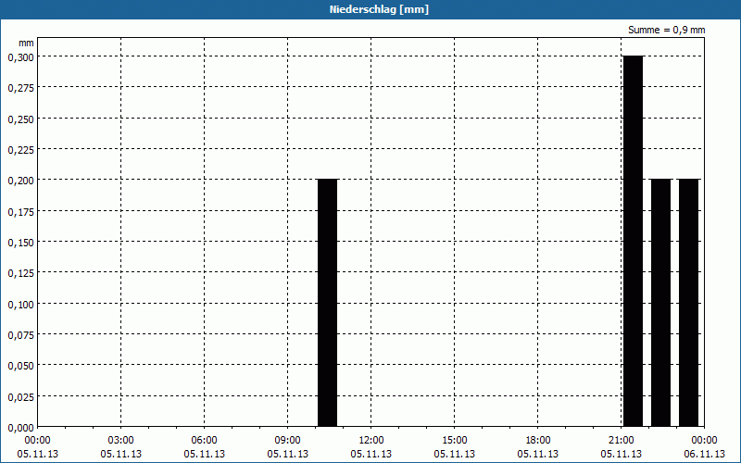The height and width of the screenshot is (463, 741).
Task: Select the tallest bar reaching 0,300 mm
Action: [633, 241]
